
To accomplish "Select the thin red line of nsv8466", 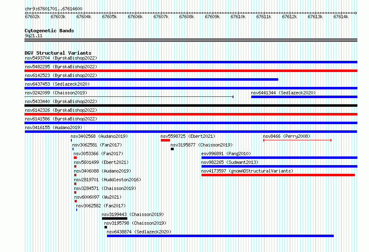I will (297, 140).
